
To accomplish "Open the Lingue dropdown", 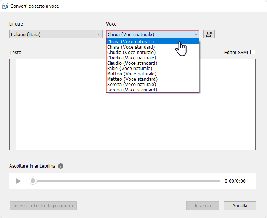I will [56, 34].
